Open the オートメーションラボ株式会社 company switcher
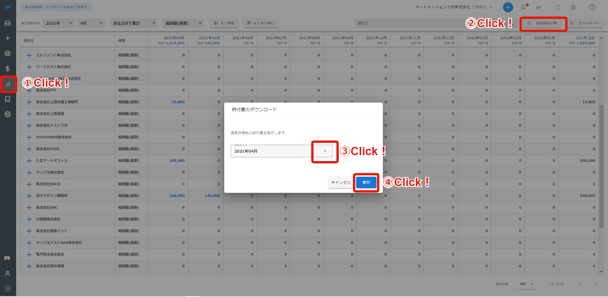Screen dimensions: 608x297 pyautogui.click(x=454, y=7)
